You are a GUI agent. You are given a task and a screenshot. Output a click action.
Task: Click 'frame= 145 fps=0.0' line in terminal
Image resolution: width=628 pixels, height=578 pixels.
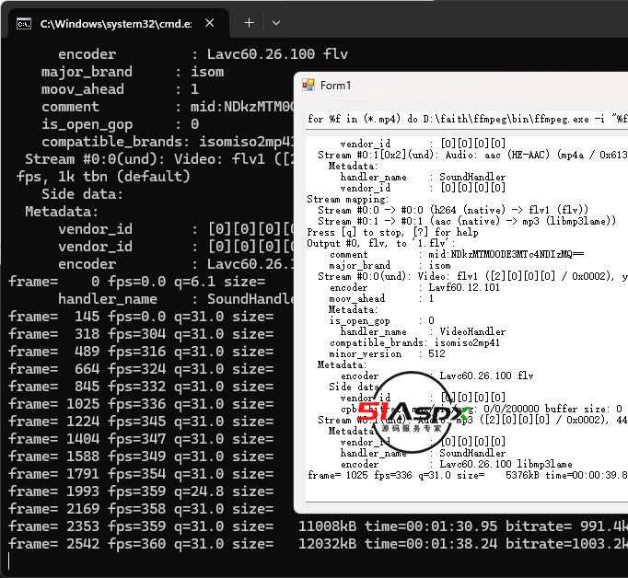pos(141,317)
